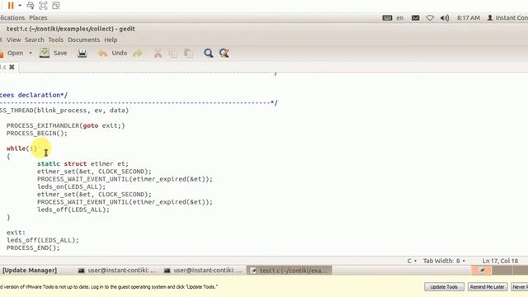Click 'static' keyword in the code

[49, 163]
